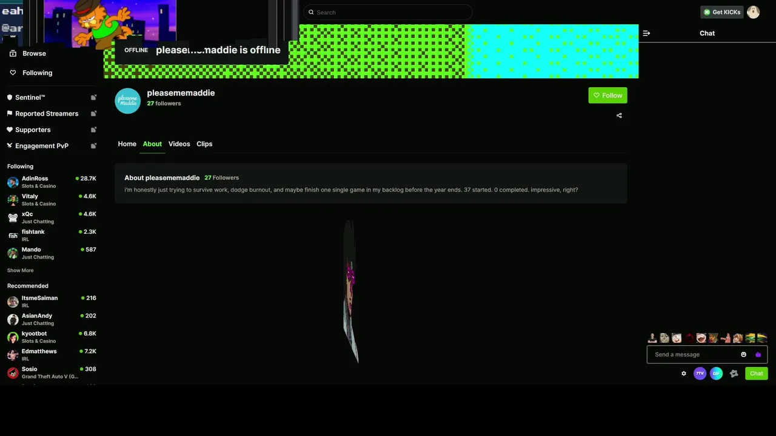This screenshot has width=776, height=436.
Task: Click the Sentinel shield icon
Action: pos(10,97)
